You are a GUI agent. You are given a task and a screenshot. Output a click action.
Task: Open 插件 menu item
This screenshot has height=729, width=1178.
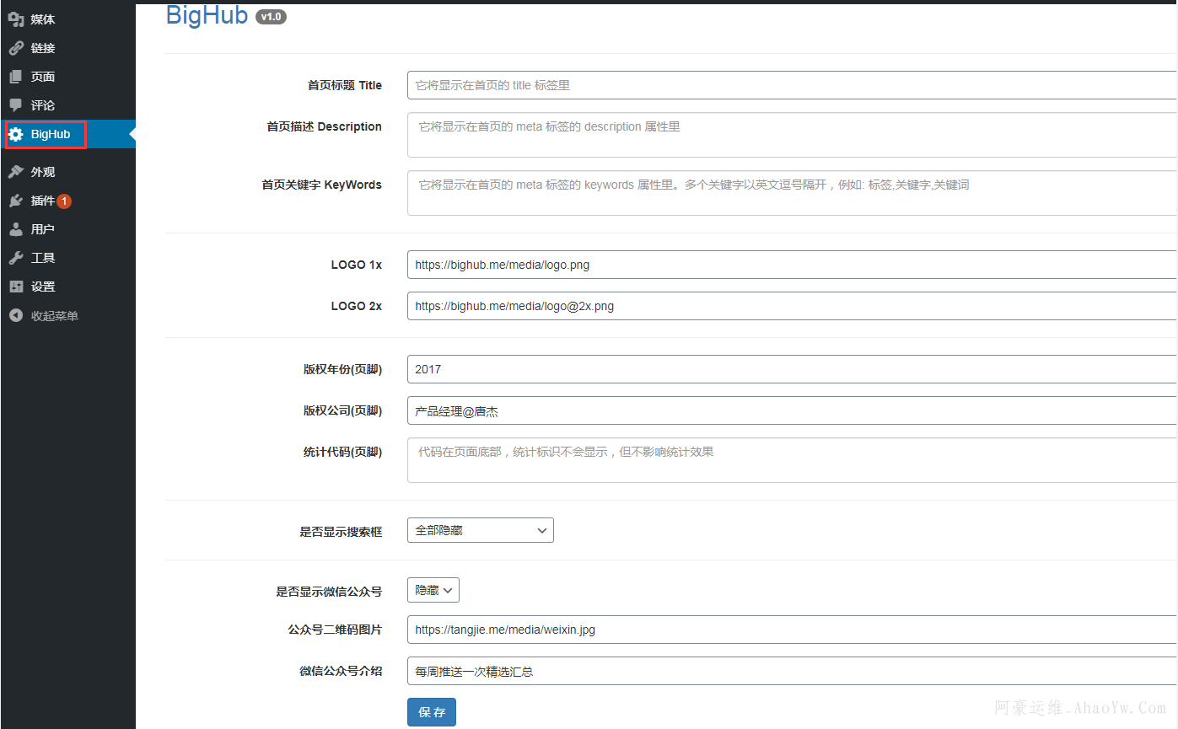point(43,201)
